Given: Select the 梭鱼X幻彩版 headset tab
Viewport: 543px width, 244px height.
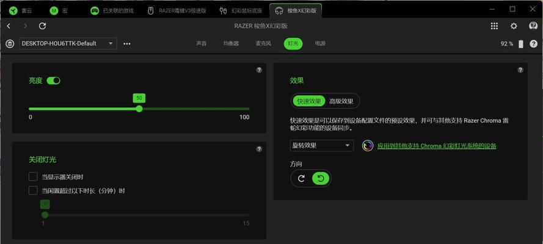Looking at the screenshot, I should [296, 11].
